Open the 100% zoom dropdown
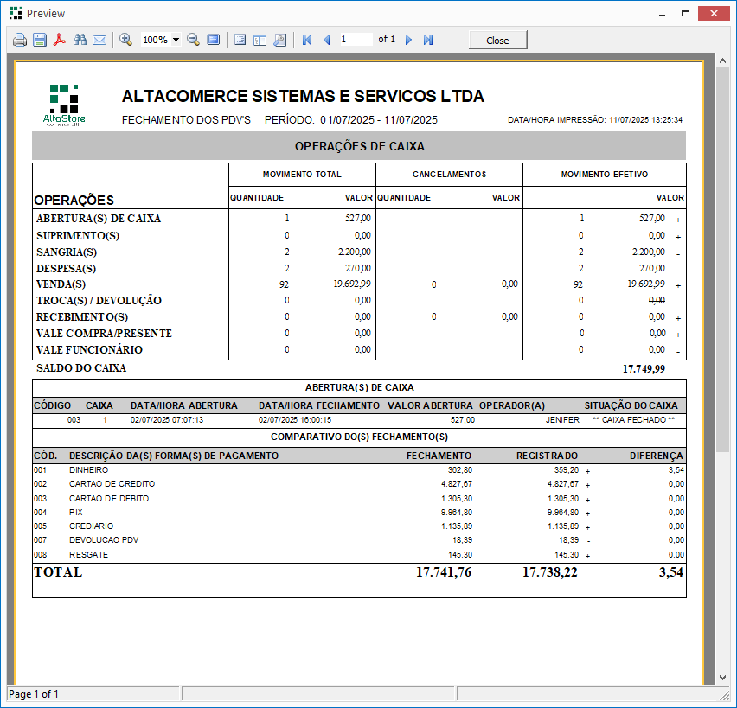This screenshot has width=737, height=708. pos(176,40)
